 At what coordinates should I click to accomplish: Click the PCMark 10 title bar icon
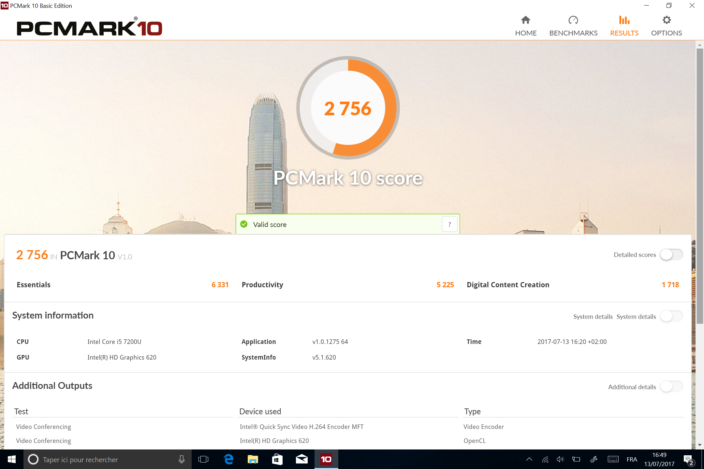coord(4,6)
